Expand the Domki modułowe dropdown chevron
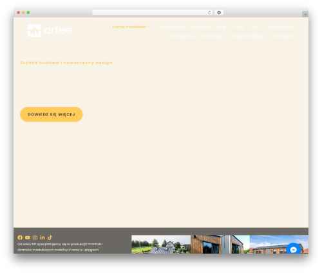 pyautogui.click(x=149, y=26)
